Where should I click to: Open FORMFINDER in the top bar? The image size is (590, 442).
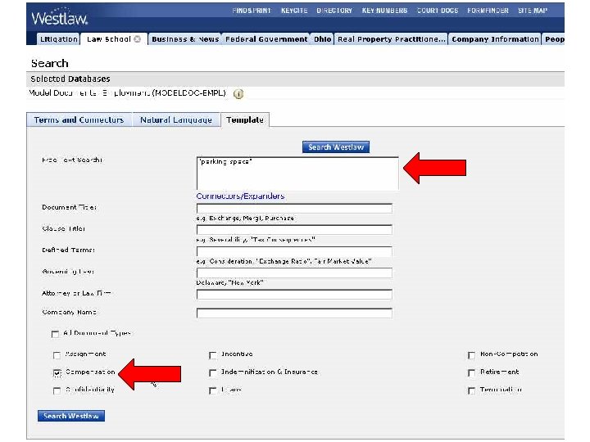point(488,11)
